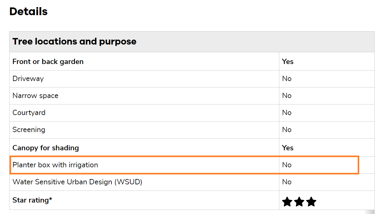Select the Courtyard row label

[x=29, y=113]
